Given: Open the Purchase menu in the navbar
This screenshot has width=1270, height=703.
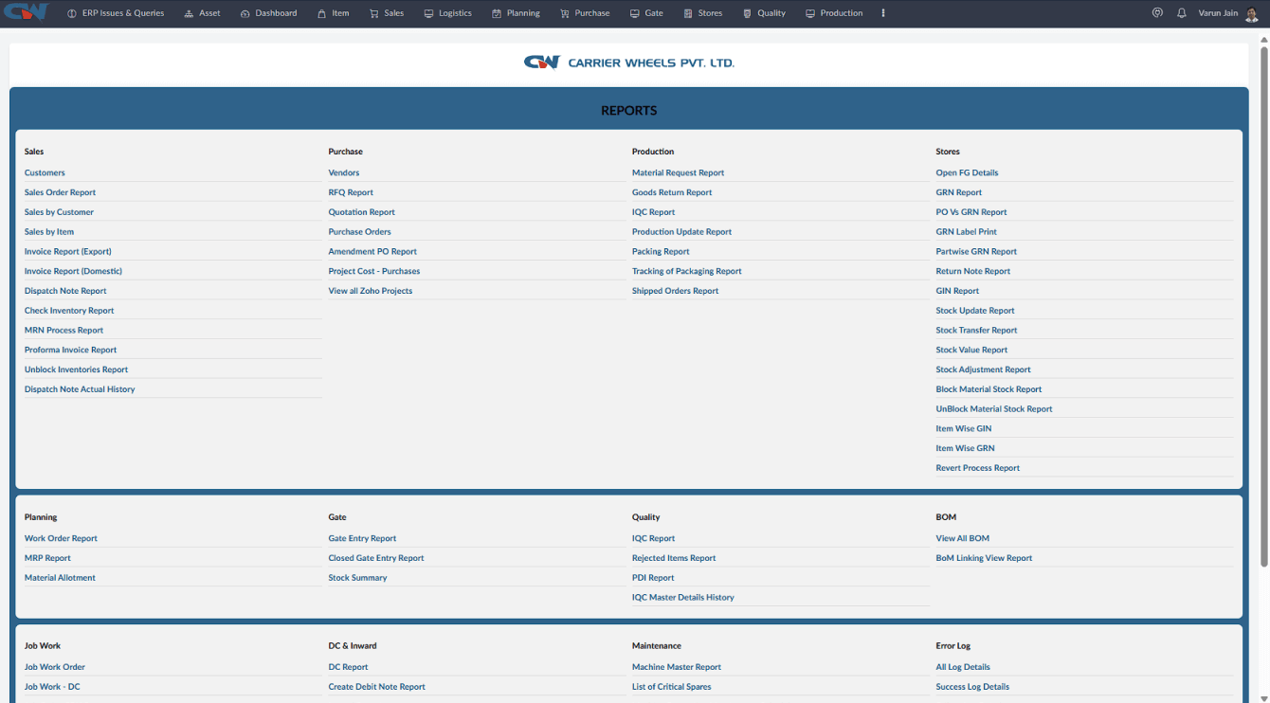Looking at the screenshot, I should (x=585, y=13).
